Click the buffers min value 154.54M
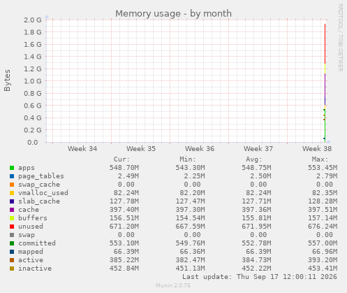The width and height of the screenshot is (347, 293). (x=191, y=218)
